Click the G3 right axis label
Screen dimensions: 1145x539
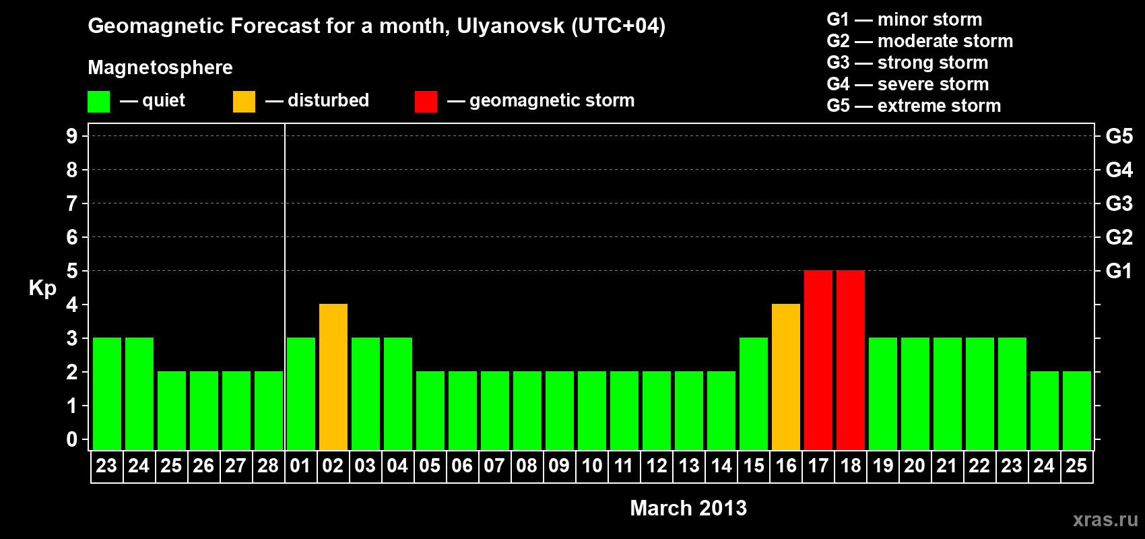click(x=1119, y=203)
